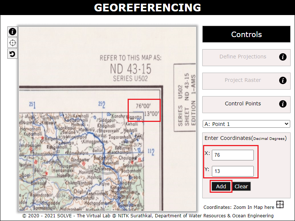Click the reset rotation arrow icon

[x=13, y=54]
